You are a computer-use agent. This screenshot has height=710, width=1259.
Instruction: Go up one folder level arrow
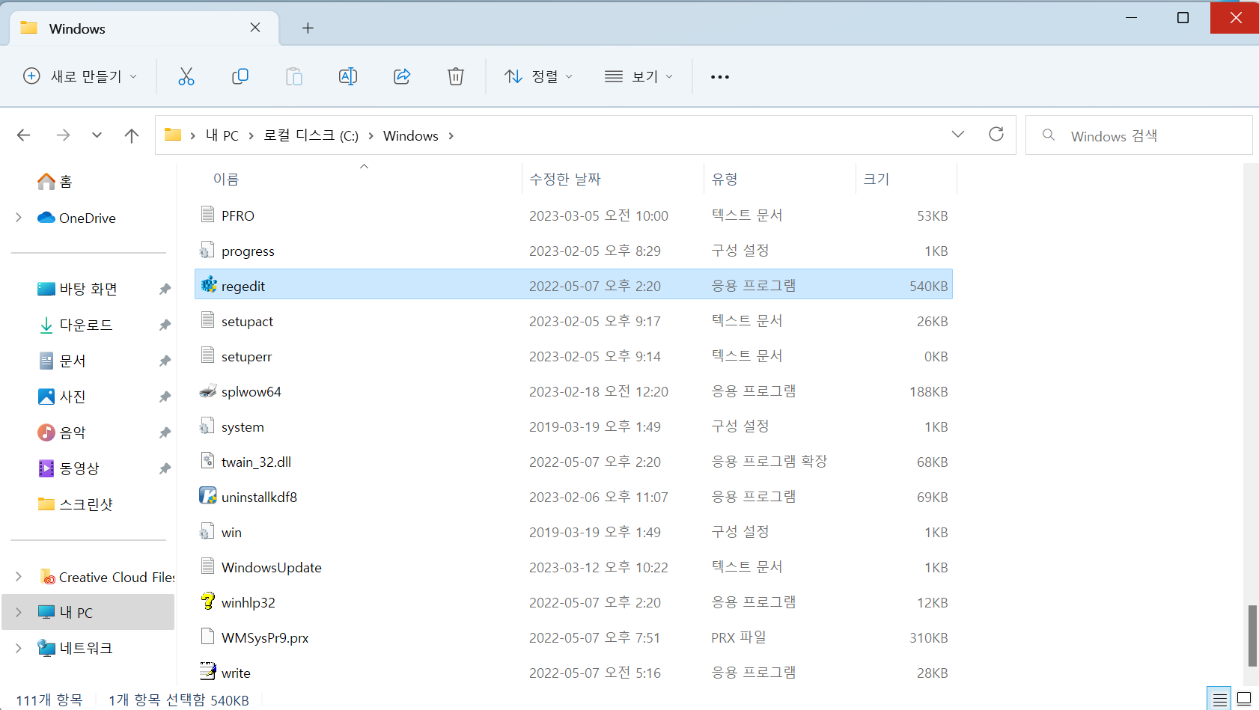pyautogui.click(x=132, y=135)
